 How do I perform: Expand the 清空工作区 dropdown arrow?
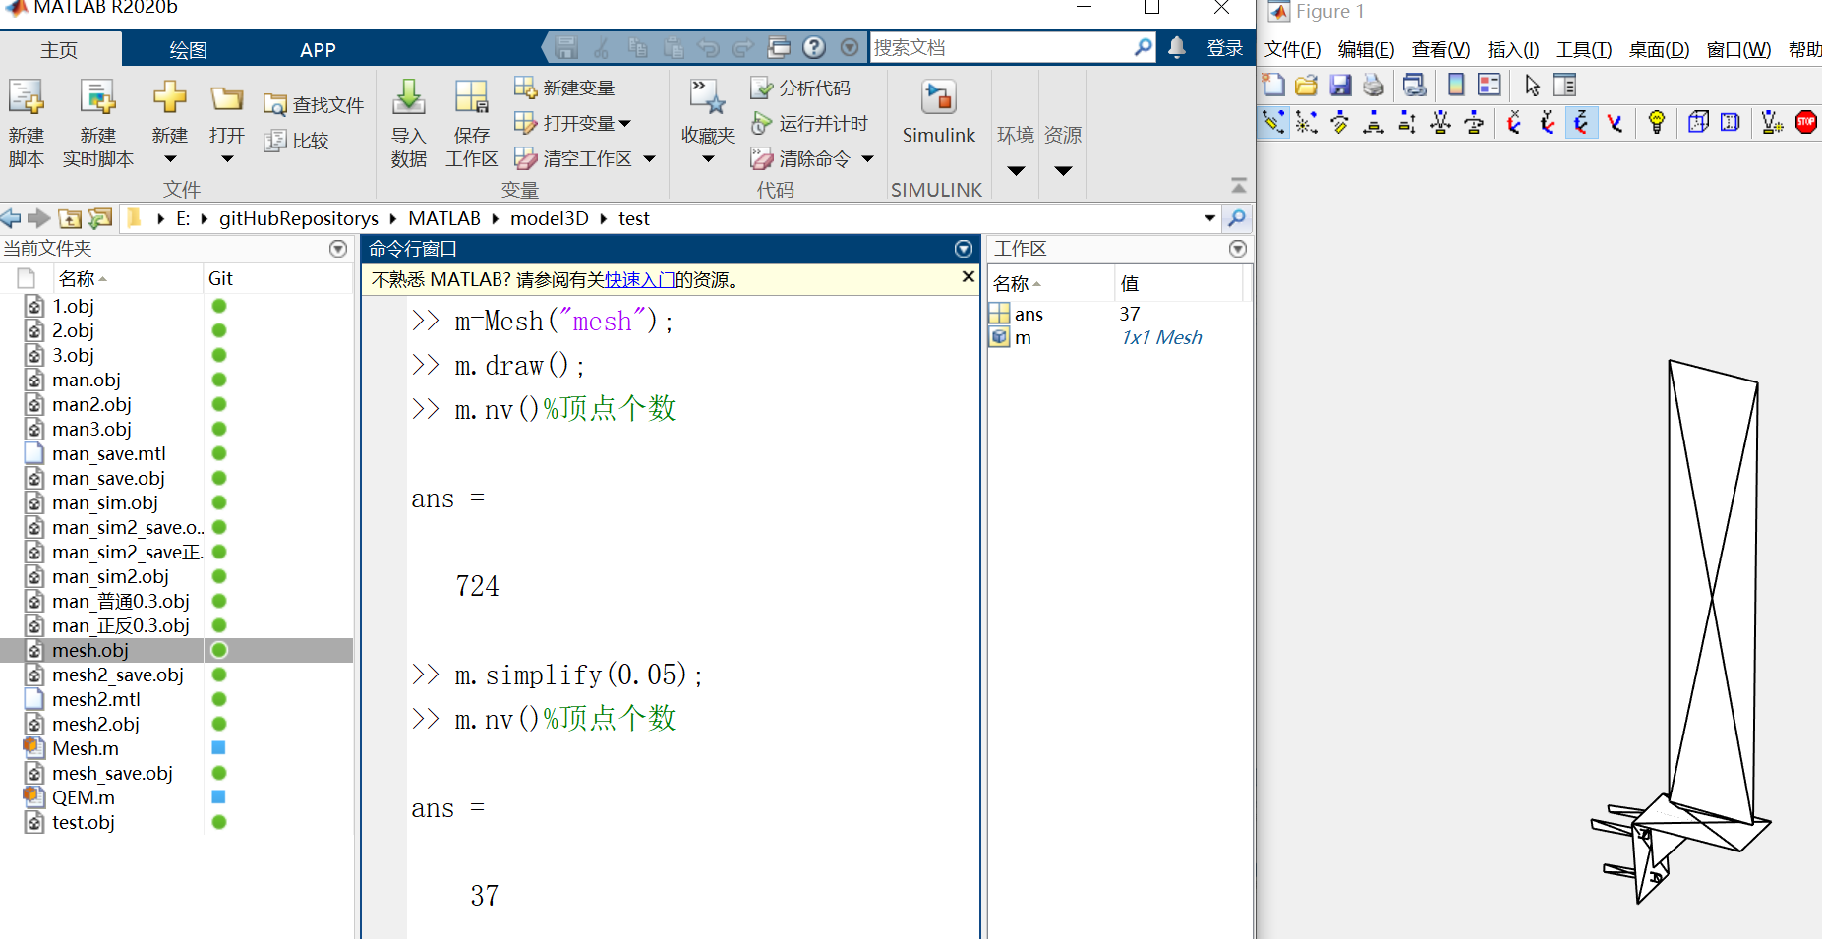648,158
